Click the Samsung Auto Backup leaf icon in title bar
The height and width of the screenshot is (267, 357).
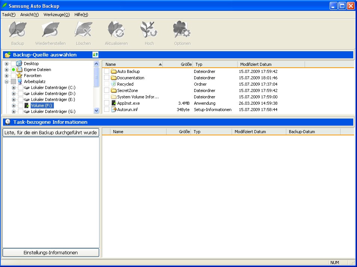coord(4,6)
